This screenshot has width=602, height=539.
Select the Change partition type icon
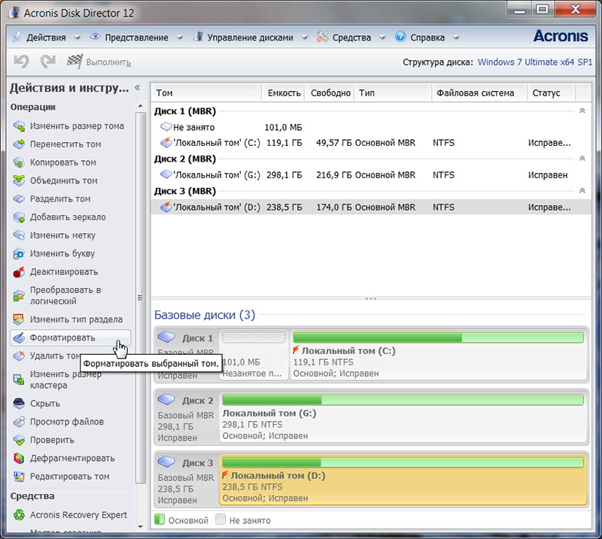point(19,319)
